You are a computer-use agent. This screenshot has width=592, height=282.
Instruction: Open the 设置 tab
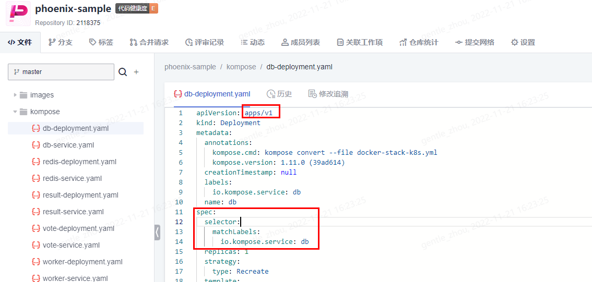[x=523, y=42]
